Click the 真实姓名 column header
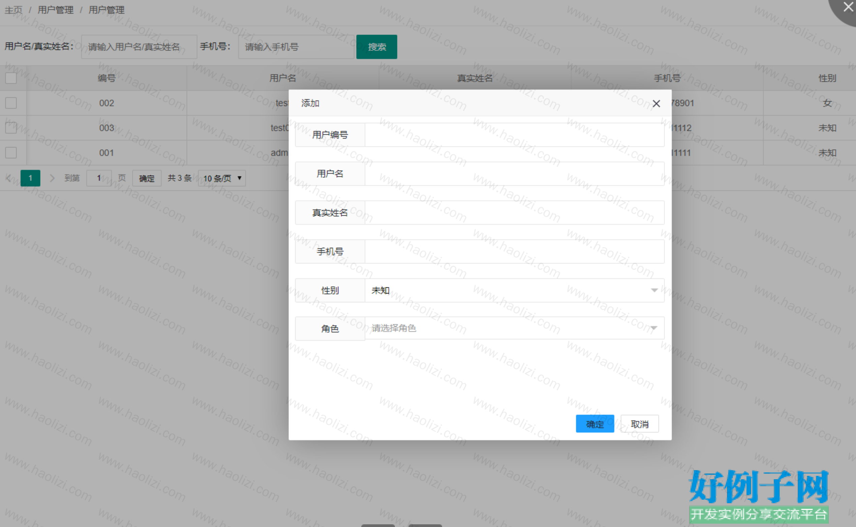Image resolution: width=856 pixels, height=527 pixels. point(475,78)
